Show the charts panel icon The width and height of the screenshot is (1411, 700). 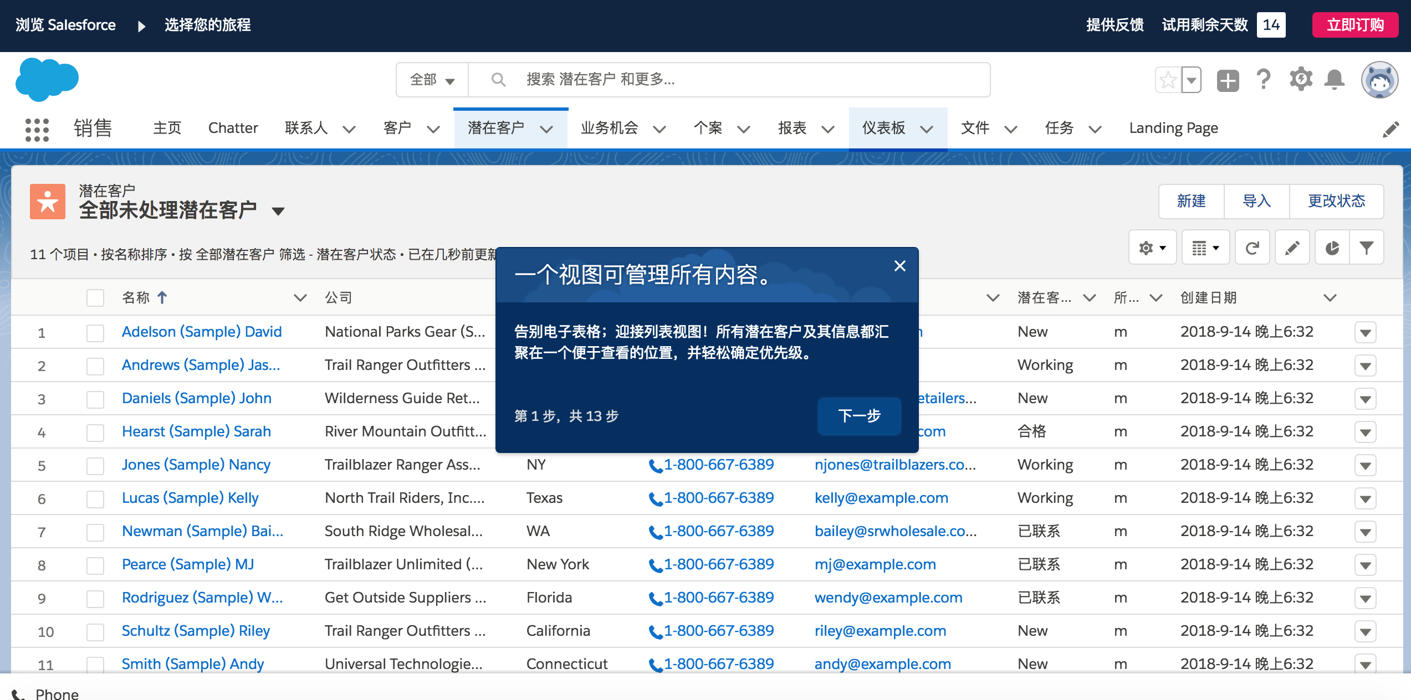[x=1332, y=248]
